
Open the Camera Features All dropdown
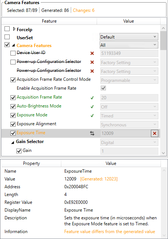pos(129,45)
